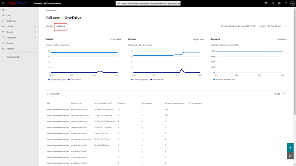Screen dimensions: 296x166
Task: Open Giriş in the sidebar
Action: (9, 15)
